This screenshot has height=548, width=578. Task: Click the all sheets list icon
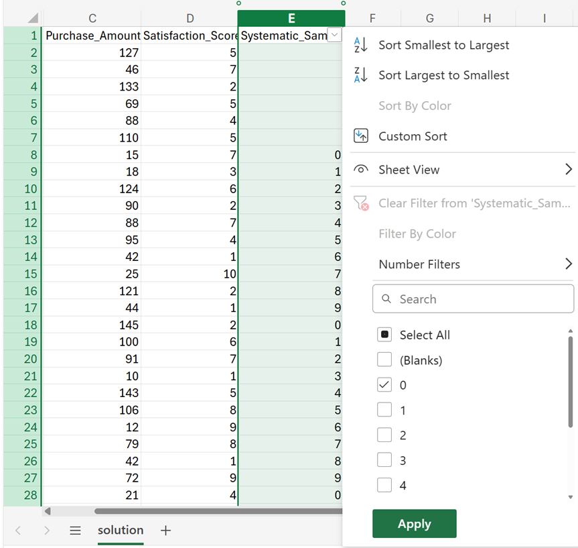(x=76, y=531)
